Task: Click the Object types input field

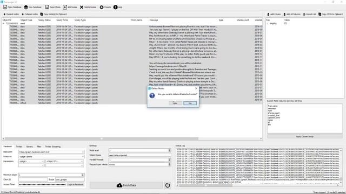Action: (140, 155)
